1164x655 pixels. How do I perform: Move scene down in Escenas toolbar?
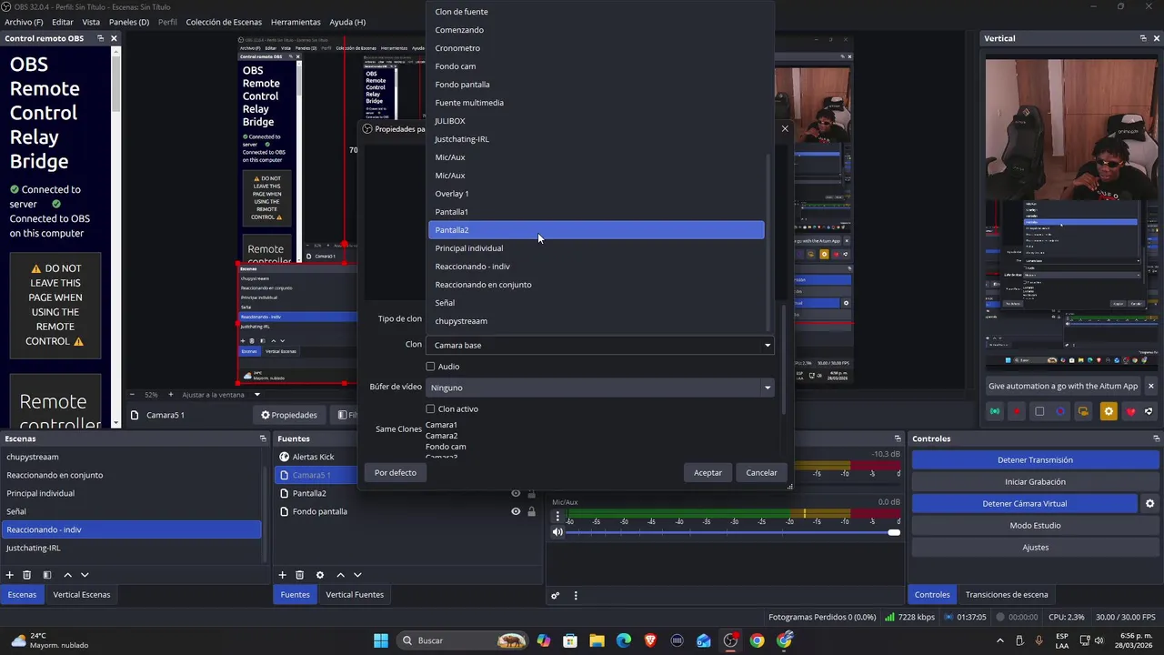click(85, 575)
